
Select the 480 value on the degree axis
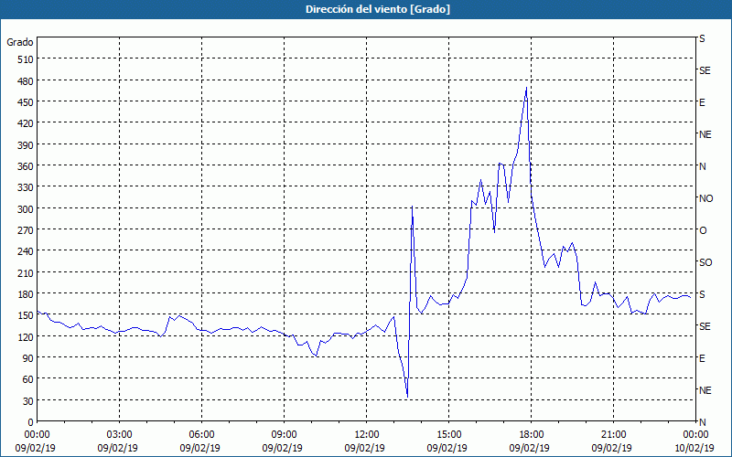(x=26, y=80)
